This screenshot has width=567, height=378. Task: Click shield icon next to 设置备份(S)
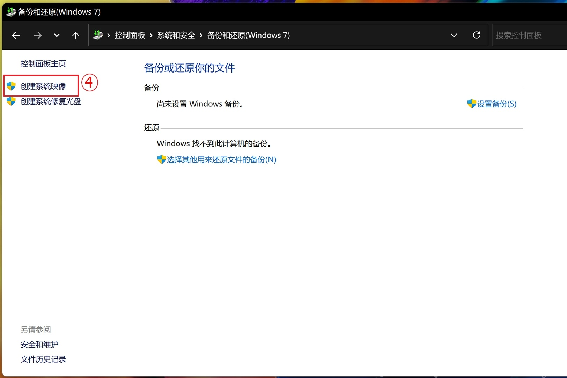472,104
